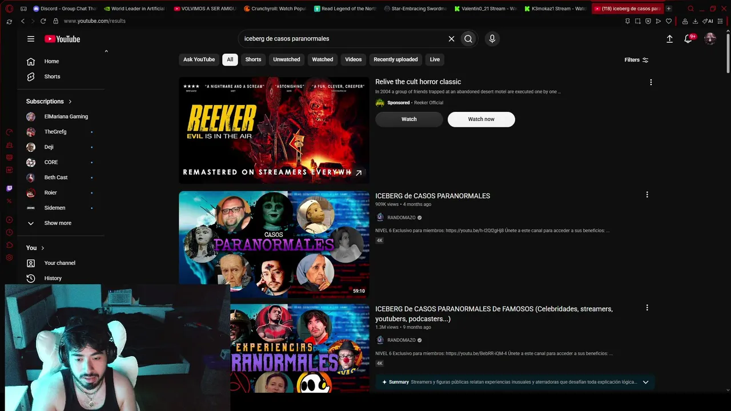731x411 pixels.
Task: Start voice search with microphone
Action: [x=492, y=39]
